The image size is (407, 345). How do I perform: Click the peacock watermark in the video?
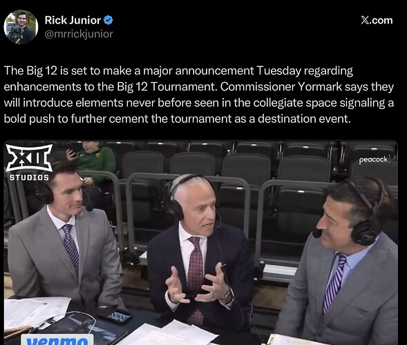pos(373,159)
